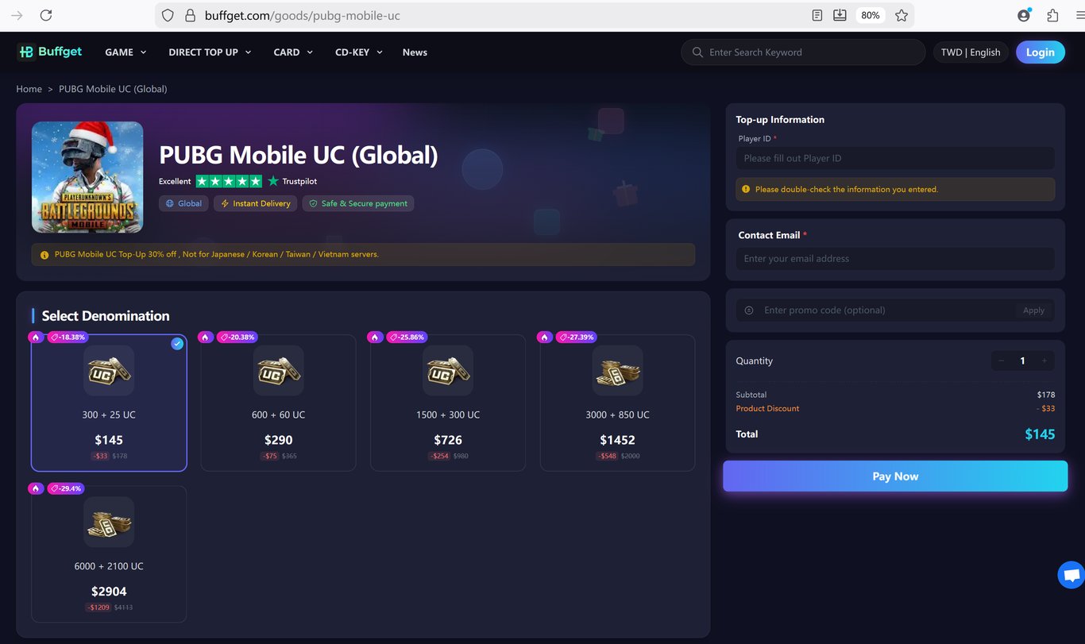This screenshot has width=1085, height=644.
Task: Open the tracking protection shield icon
Action: (168, 15)
